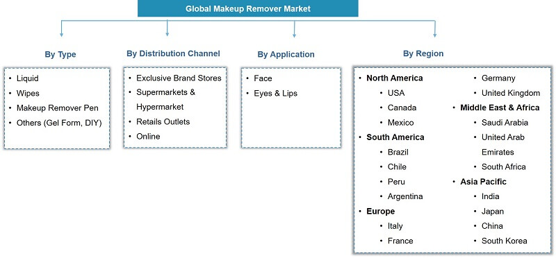The width and height of the screenshot is (556, 258).
Task: Click United Arab Emirates entry
Action: pyautogui.click(x=502, y=144)
